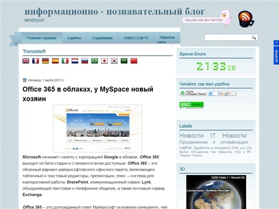279x209 pixels.
Task: Translate page using the French flag
Action: click(36, 61)
